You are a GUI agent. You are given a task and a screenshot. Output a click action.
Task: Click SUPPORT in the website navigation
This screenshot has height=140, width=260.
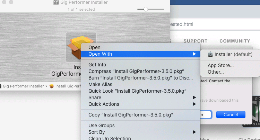(195, 41)
